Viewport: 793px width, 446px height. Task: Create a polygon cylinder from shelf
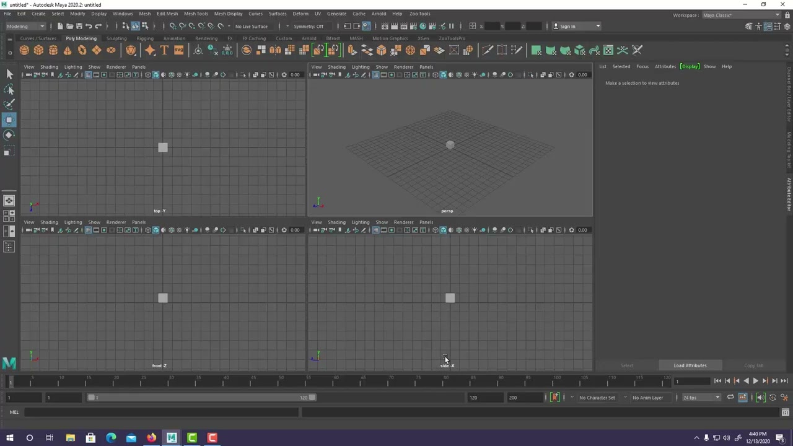point(53,50)
